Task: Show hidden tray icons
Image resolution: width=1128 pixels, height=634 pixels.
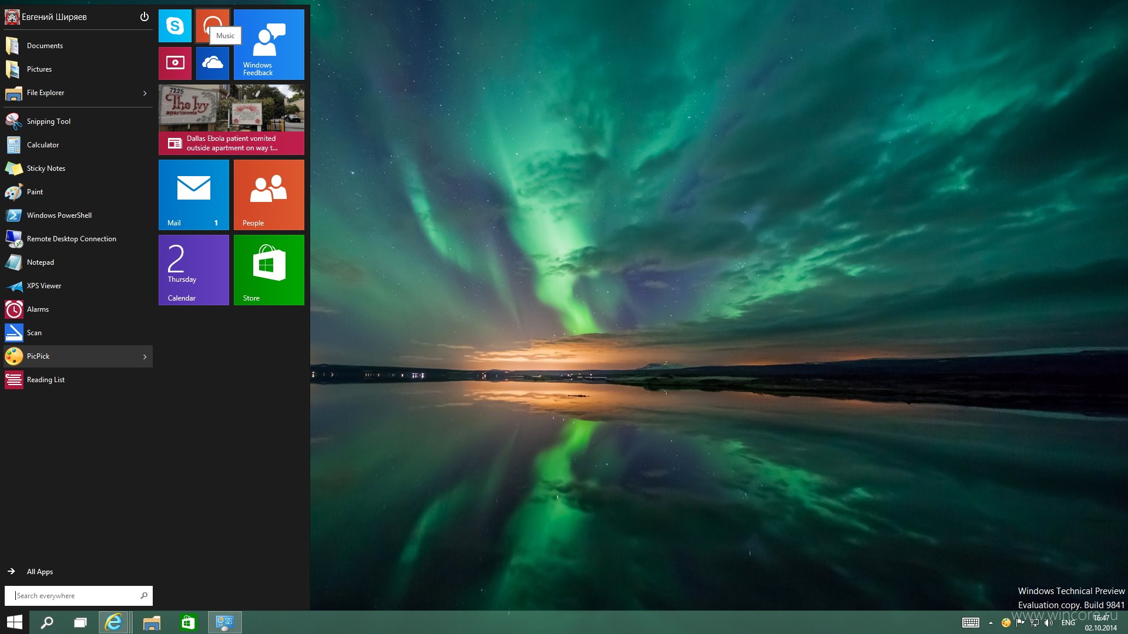Action: point(991,623)
